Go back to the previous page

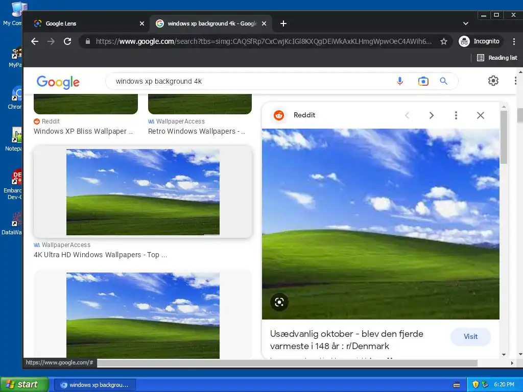click(x=35, y=41)
